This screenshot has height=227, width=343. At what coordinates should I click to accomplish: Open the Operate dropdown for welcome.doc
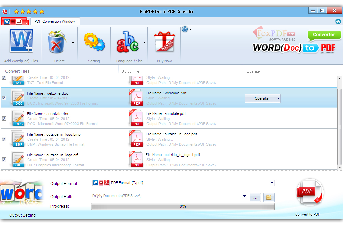262,98
